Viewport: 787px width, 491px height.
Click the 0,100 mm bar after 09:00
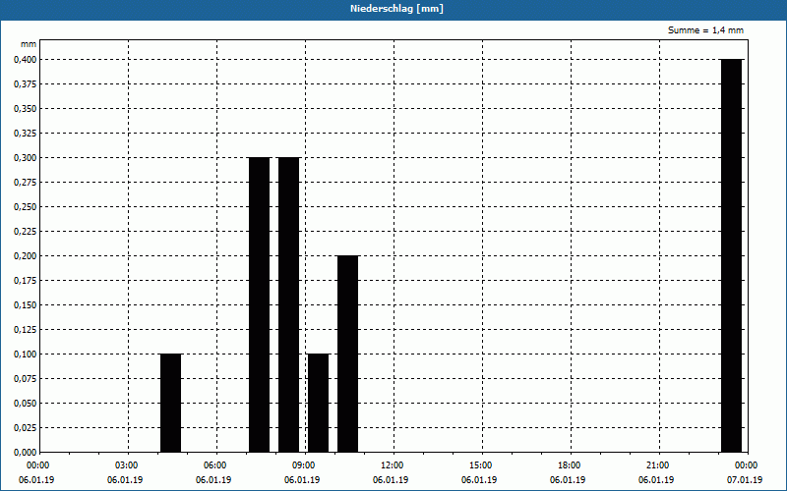(x=318, y=403)
